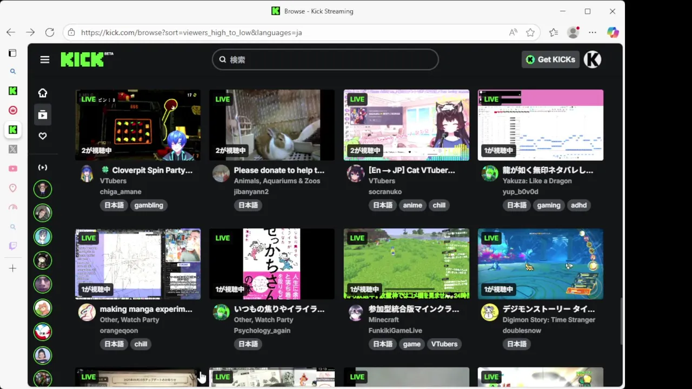Click the search tab icon in vertical tabs
The image size is (692, 389).
point(13,71)
